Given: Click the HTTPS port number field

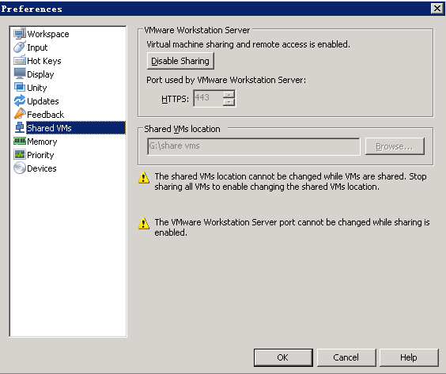Looking at the screenshot, I should tap(208, 98).
